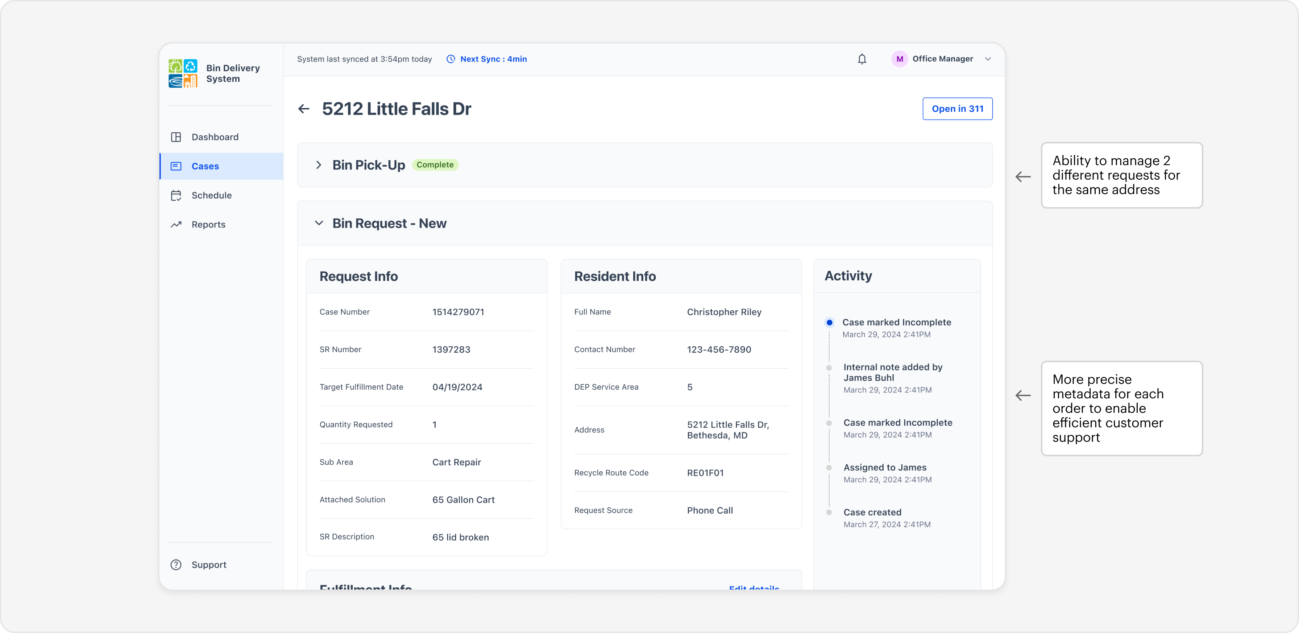The width and height of the screenshot is (1299, 633).
Task: Collapse the Bin Request - New section
Action: tap(319, 223)
